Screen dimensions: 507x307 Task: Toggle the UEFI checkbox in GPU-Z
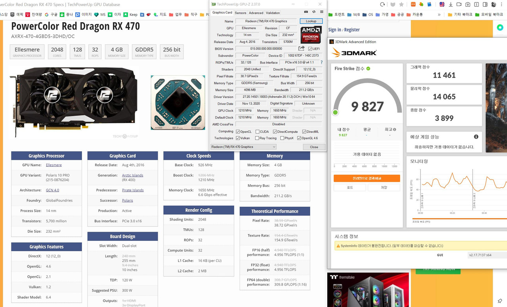point(310,49)
